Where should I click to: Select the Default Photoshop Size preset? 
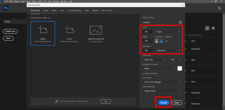pos(96,34)
